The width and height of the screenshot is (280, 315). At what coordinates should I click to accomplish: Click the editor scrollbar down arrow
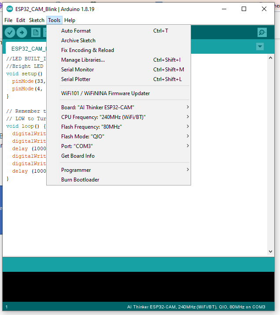(x=270, y=252)
